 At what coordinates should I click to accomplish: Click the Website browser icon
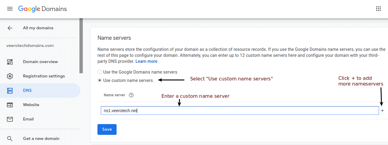[x=10, y=105]
